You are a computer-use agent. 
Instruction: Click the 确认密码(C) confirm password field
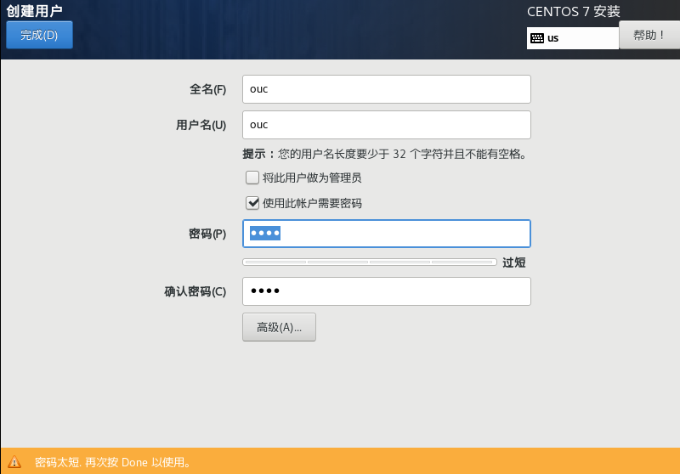pos(387,291)
